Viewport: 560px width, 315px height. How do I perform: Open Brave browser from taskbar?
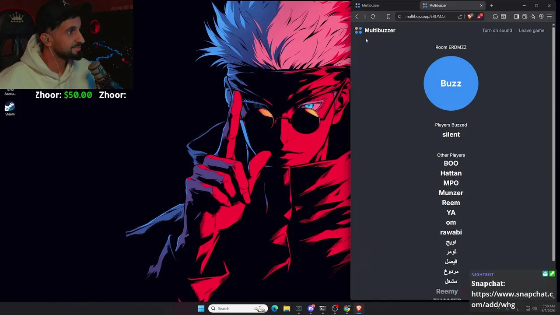click(x=359, y=308)
